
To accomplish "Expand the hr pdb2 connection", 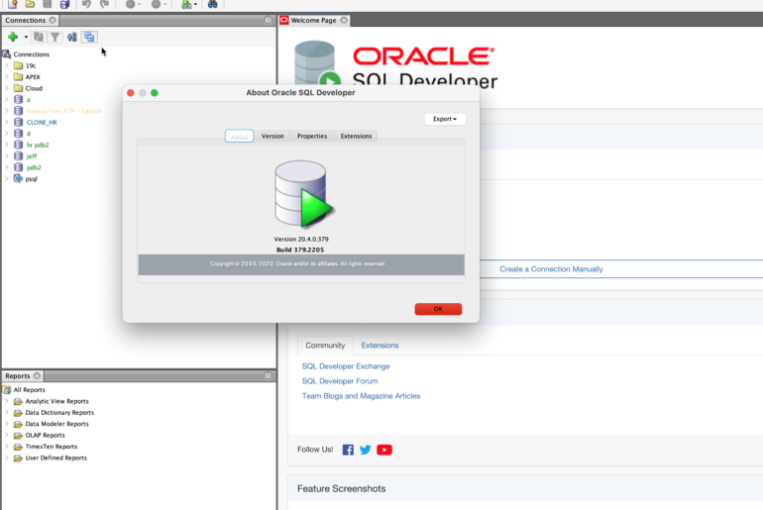I will [7, 145].
